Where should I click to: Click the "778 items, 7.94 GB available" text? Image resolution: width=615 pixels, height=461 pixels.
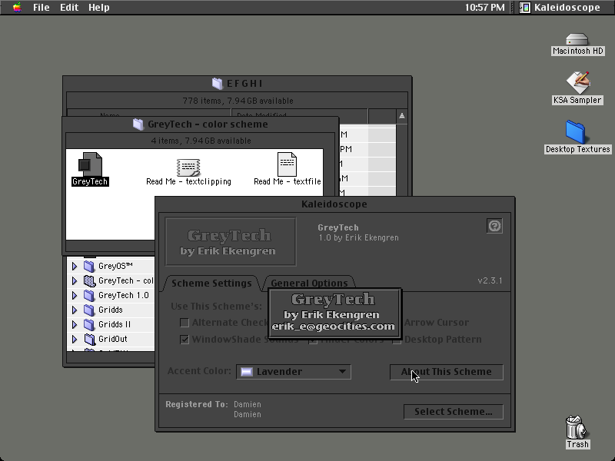238,101
